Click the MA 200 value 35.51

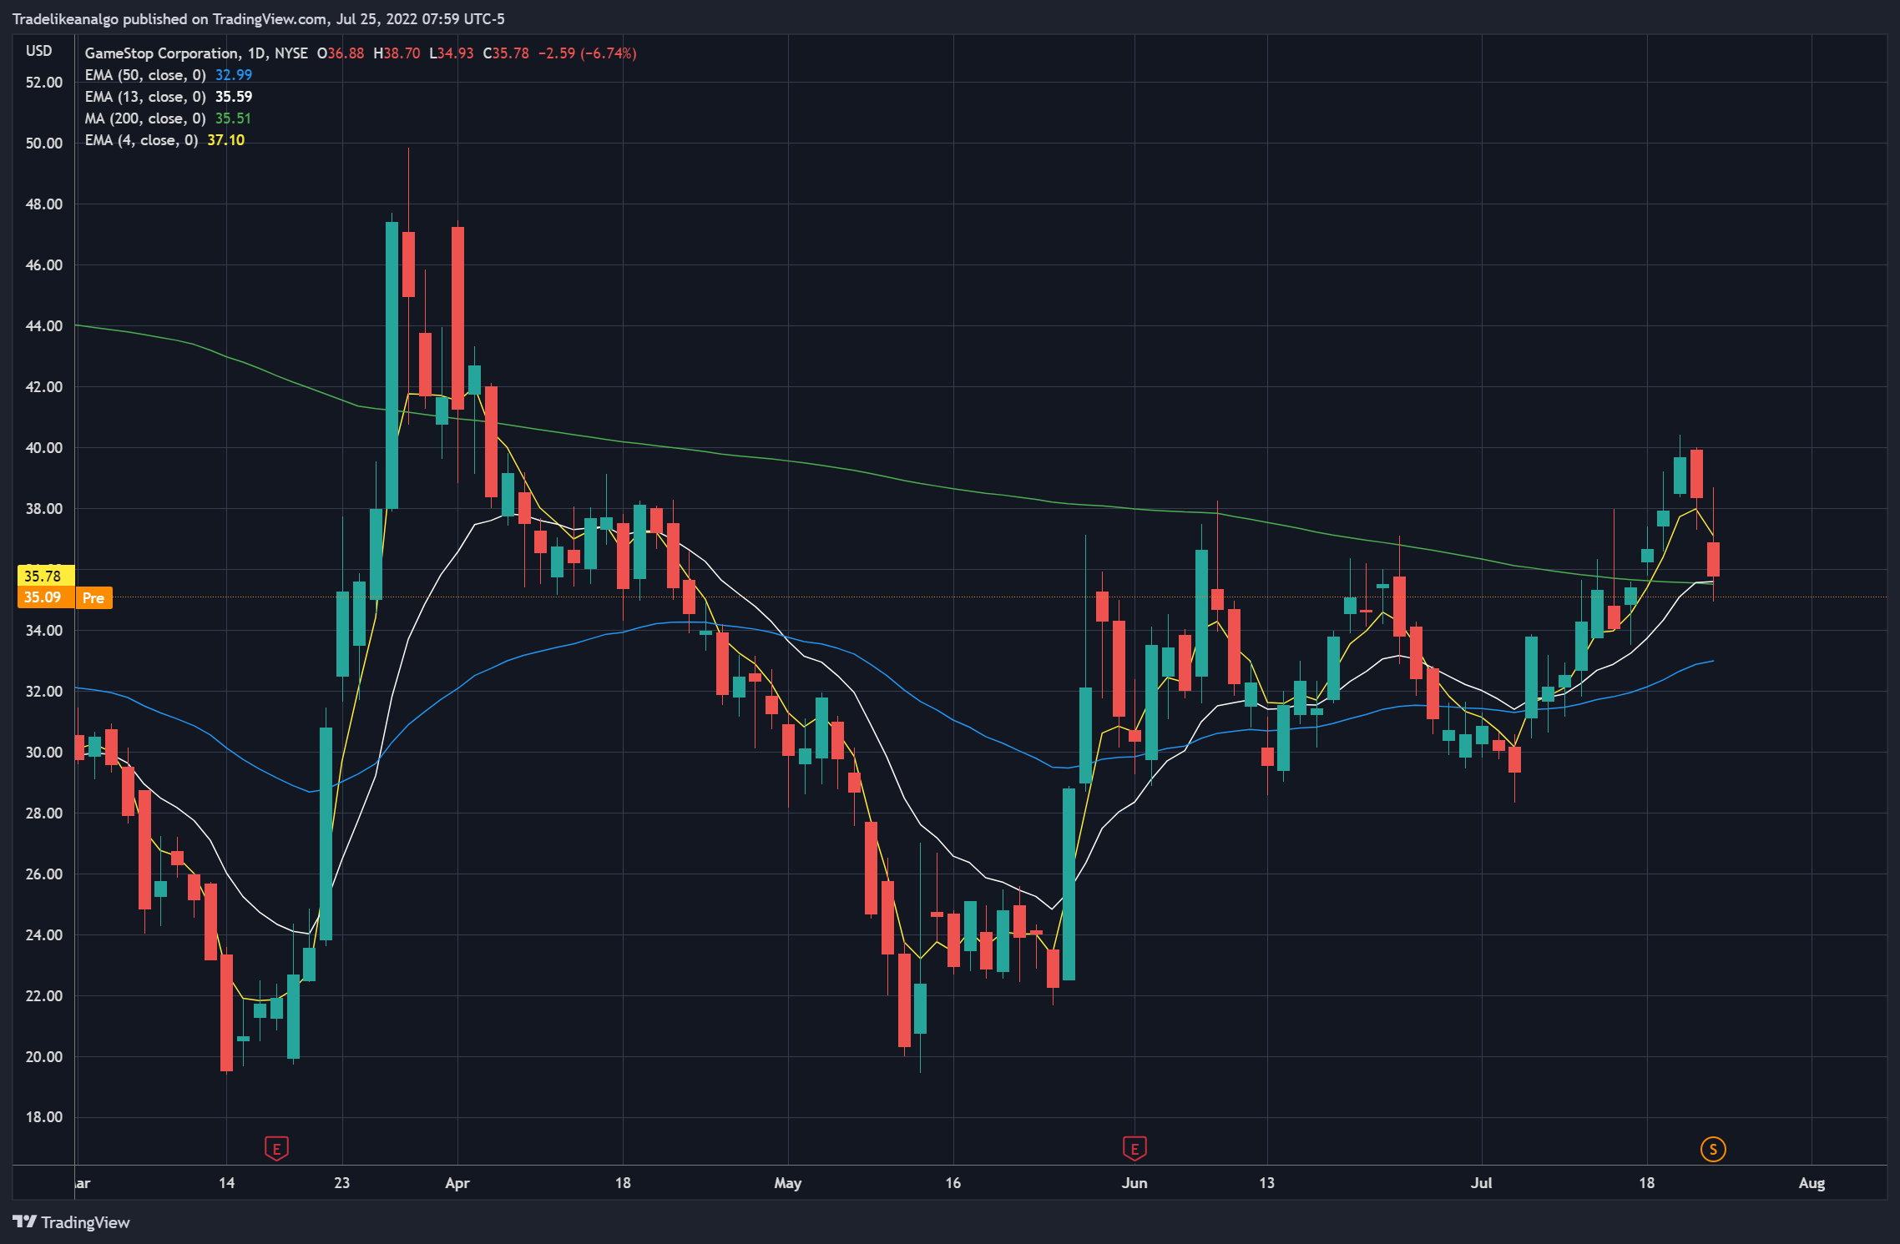233,118
